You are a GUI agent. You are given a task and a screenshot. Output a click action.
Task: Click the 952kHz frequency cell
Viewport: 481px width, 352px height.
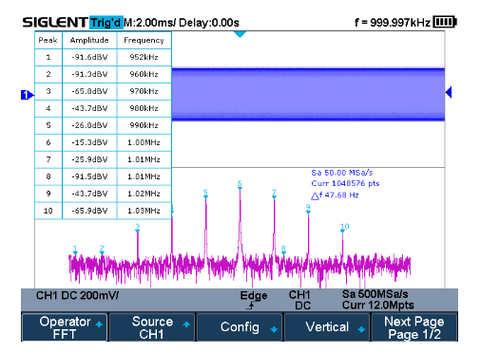coord(144,57)
